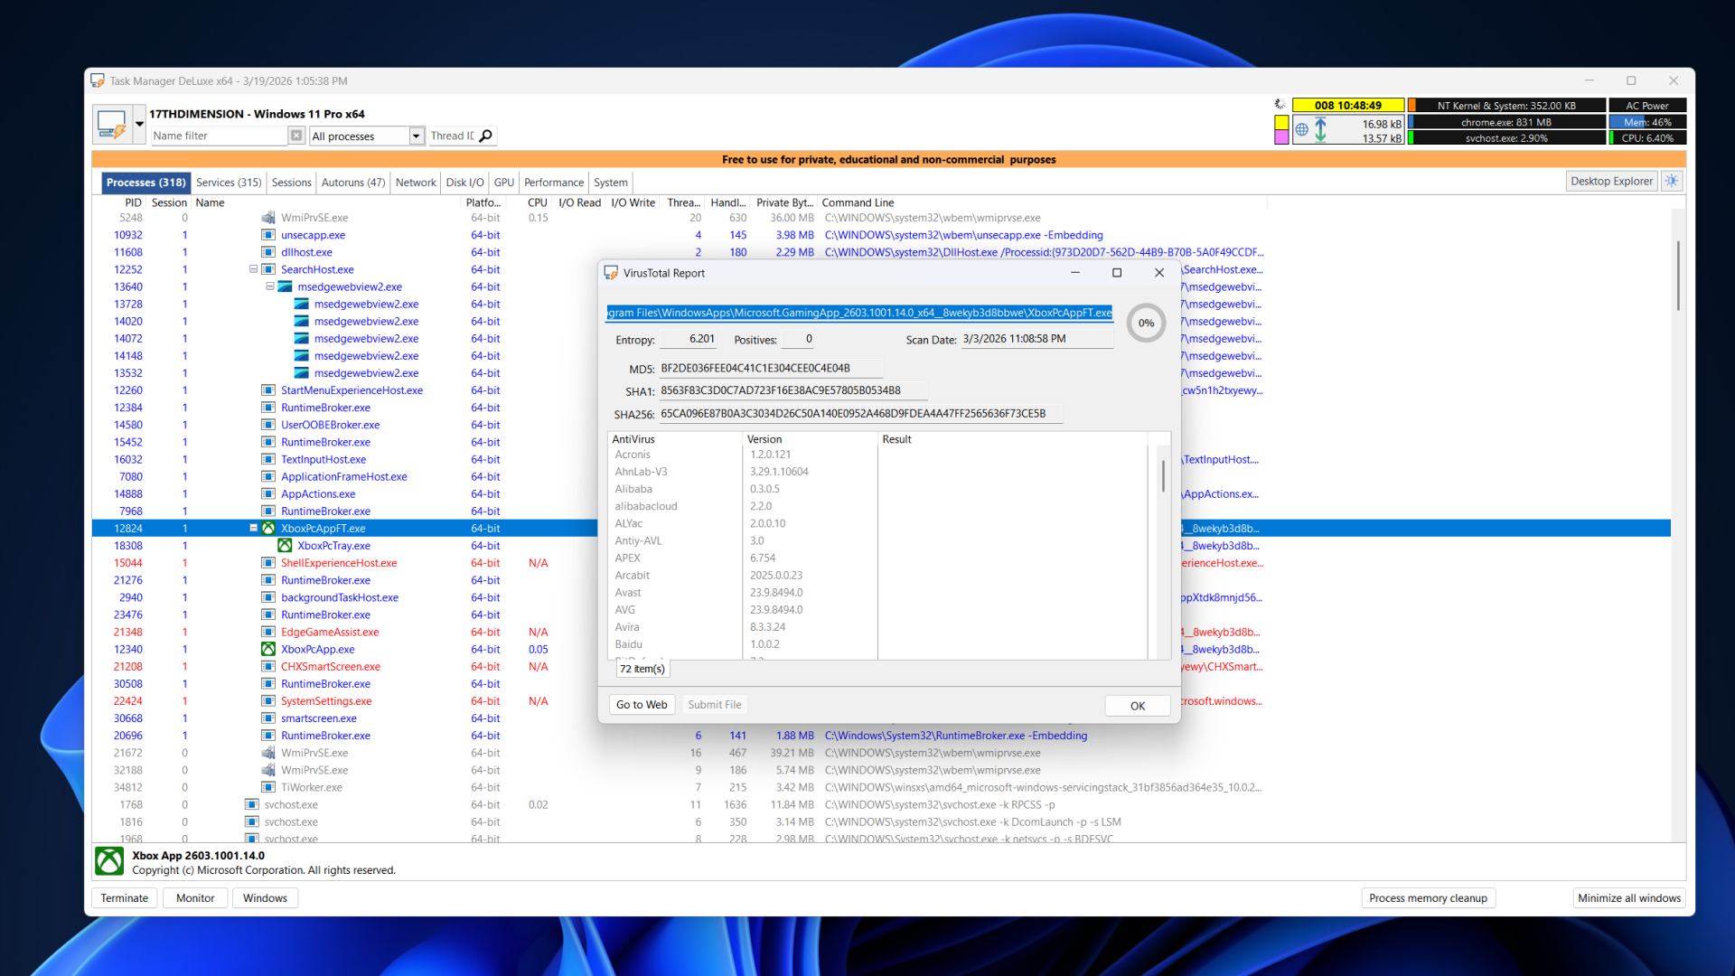This screenshot has width=1735, height=976.
Task: Click the VirusTotal Report dialog title icon
Action: 611,273
